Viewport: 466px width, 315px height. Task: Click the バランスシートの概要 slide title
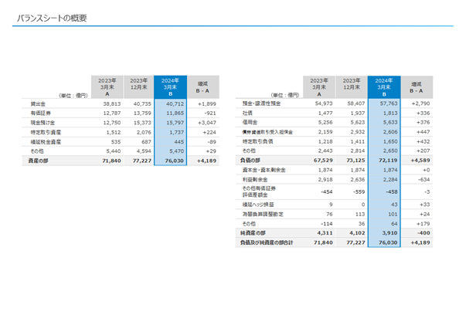[52, 18]
